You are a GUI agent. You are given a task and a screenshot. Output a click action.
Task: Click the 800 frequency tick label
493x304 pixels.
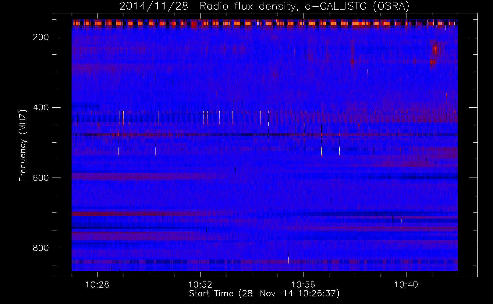41,248
